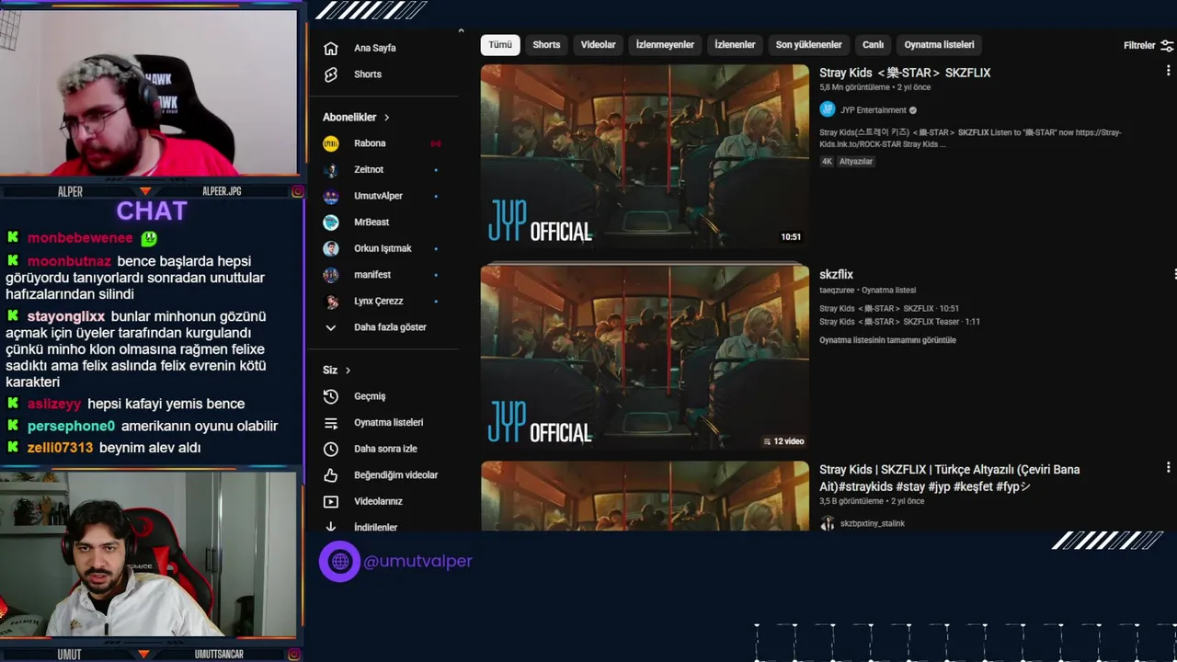The image size is (1177, 662).
Task: Collapse sidebar with top arrow
Action: pyautogui.click(x=461, y=31)
